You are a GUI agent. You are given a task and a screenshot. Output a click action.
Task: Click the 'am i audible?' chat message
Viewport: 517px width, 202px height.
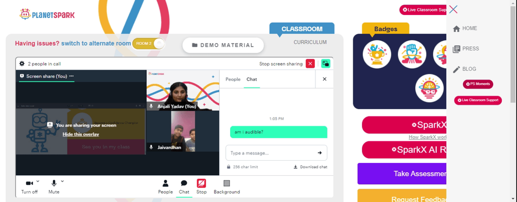click(279, 132)
